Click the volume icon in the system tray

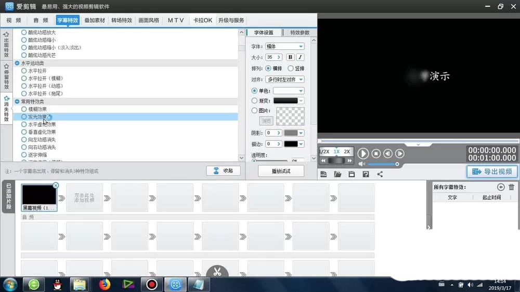click(x=470, y=285)
